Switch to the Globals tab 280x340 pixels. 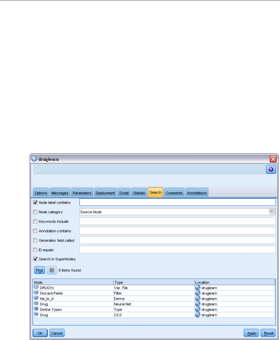point(139,193)
